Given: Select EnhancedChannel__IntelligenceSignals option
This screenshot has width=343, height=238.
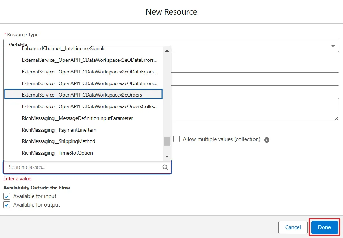Looking at the screenshot, I should 63,49.
